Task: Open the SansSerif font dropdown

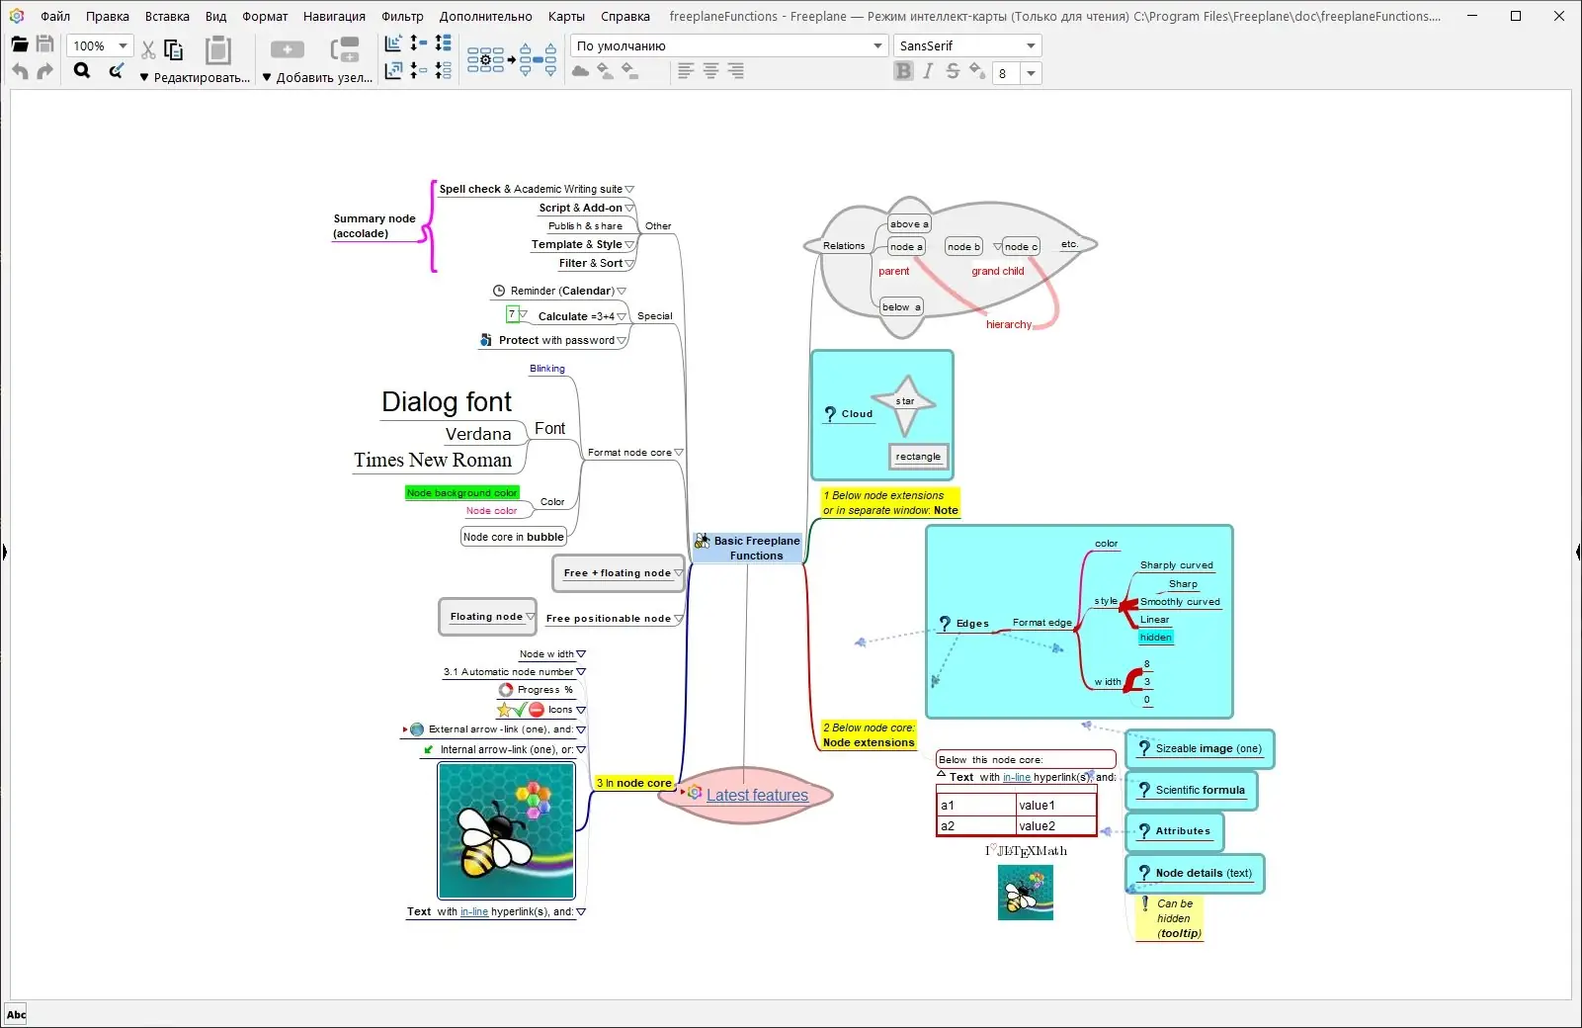Action: point(967,45)
